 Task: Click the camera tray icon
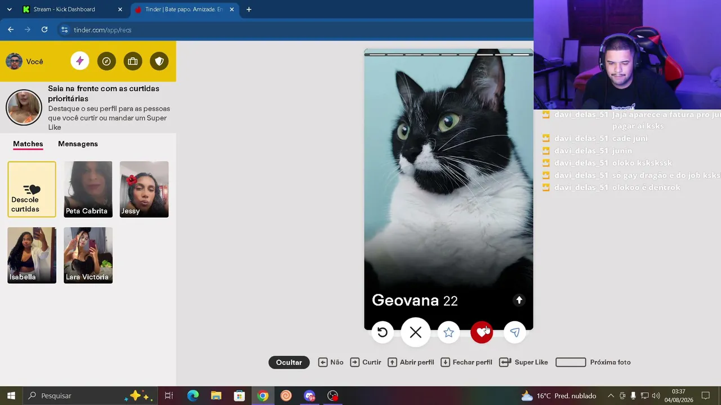pyautogui.click(x=622, y=395)
